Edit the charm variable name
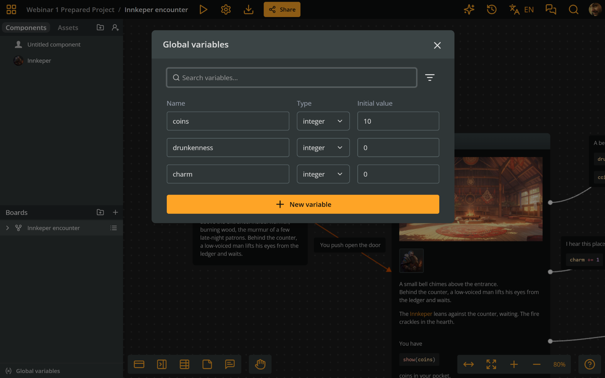 pos(228,174)
